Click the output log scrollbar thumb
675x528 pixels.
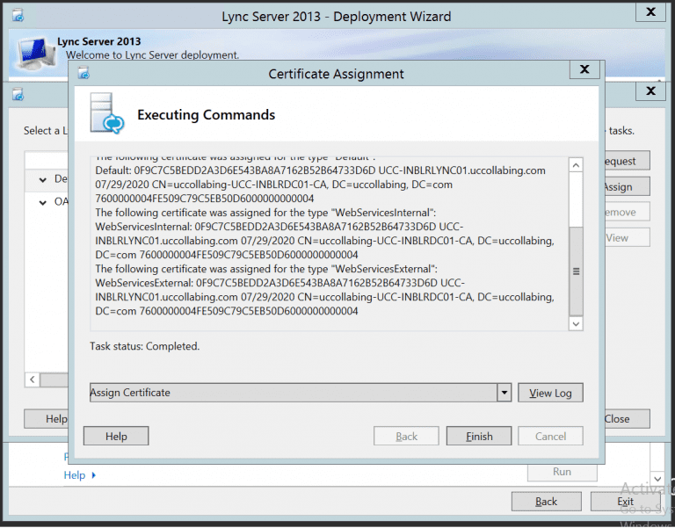pyautogui.click(x=576, y=271)
